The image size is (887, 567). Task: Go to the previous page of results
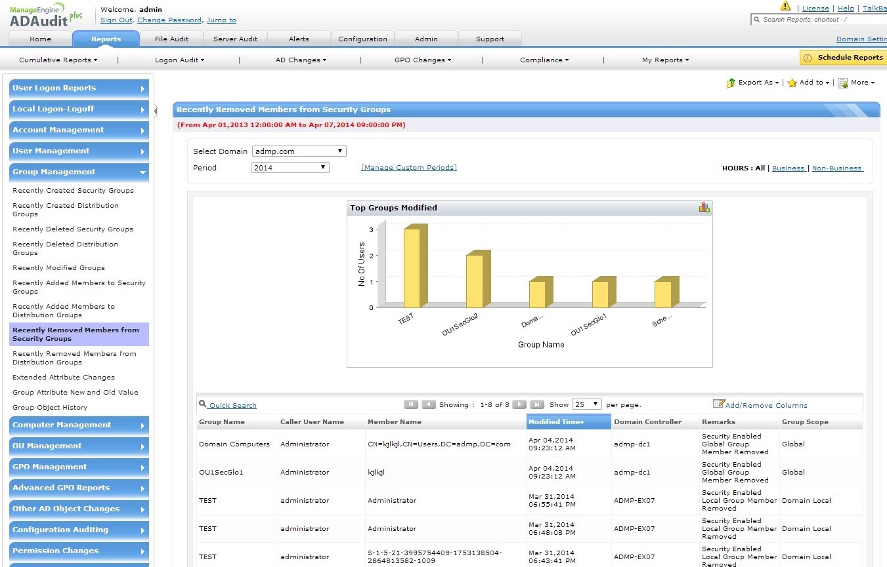(x=429, y=404)
